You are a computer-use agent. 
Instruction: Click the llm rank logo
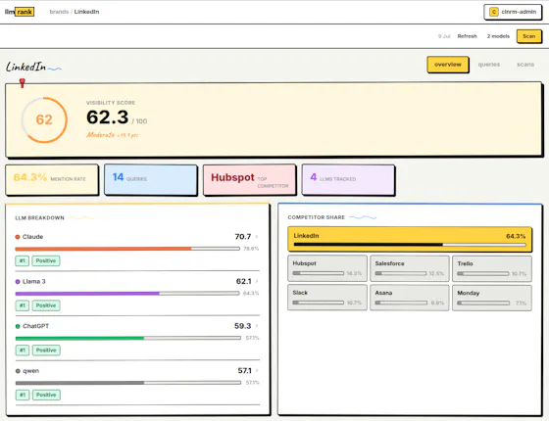tap(20, 12)
